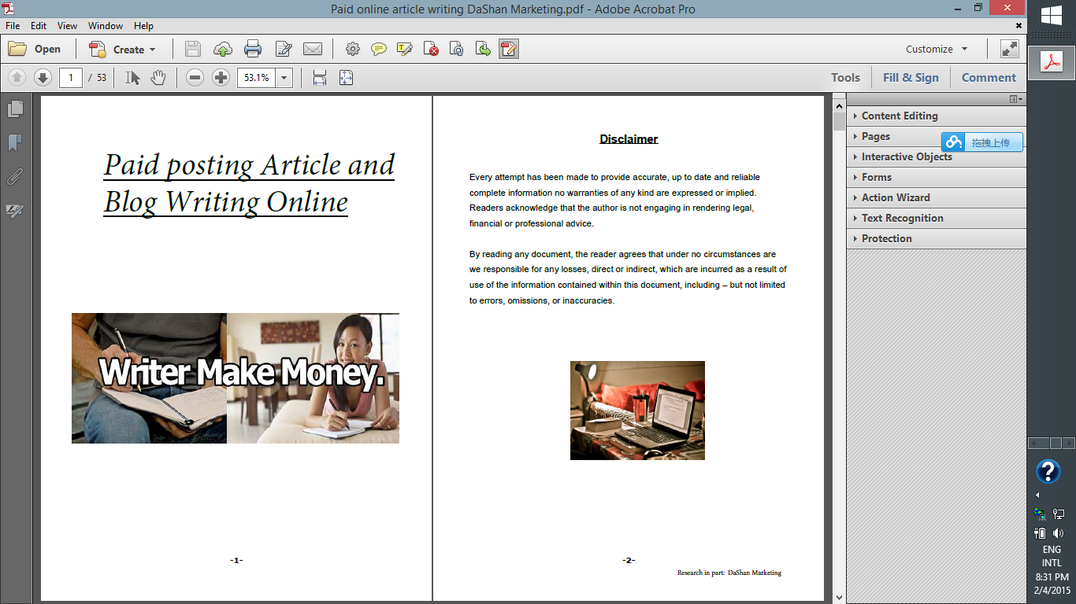Print the document using the printer icon

pyautogui.click(x=252, y=49)
